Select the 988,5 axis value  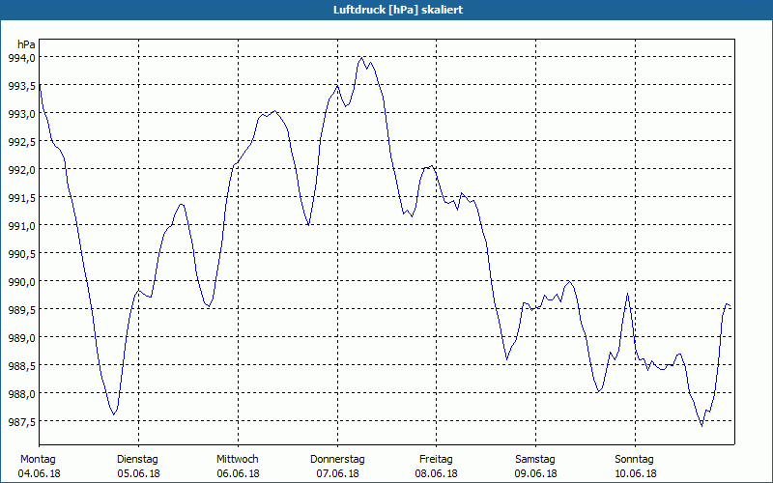click(21, 366)
